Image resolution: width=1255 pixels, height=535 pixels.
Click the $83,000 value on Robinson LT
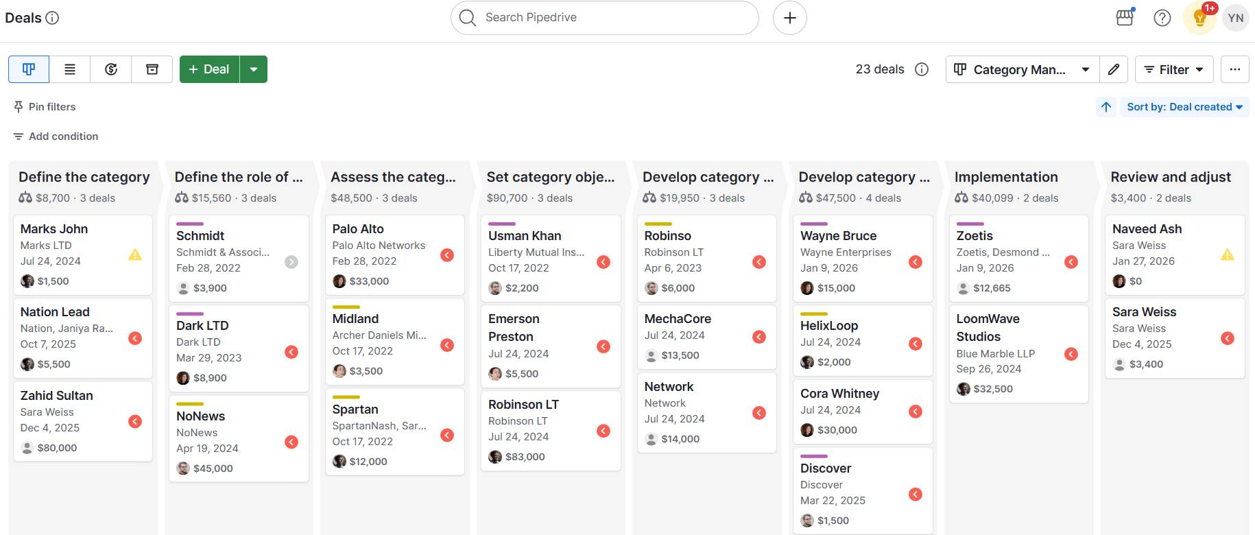[x=525, y=457]
